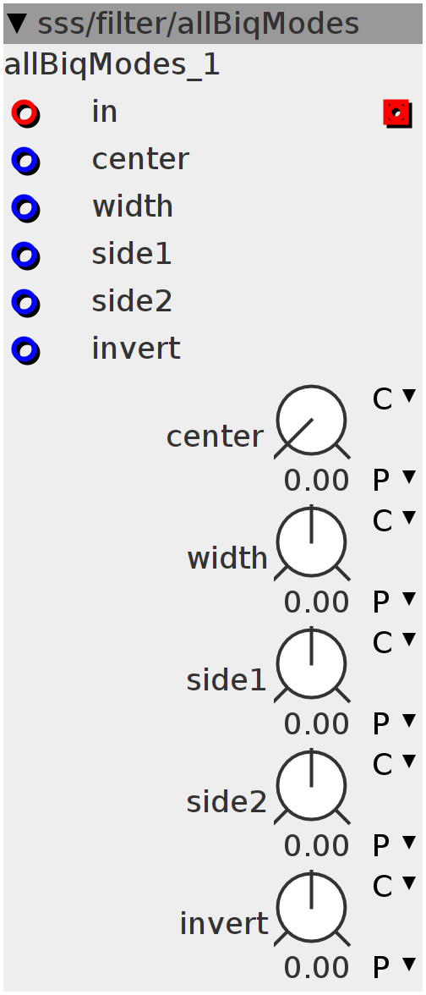The height and width of the screenshot is (995, 426).
Task: Select the blue width inlet port
Action: click(x=25, y=209)
